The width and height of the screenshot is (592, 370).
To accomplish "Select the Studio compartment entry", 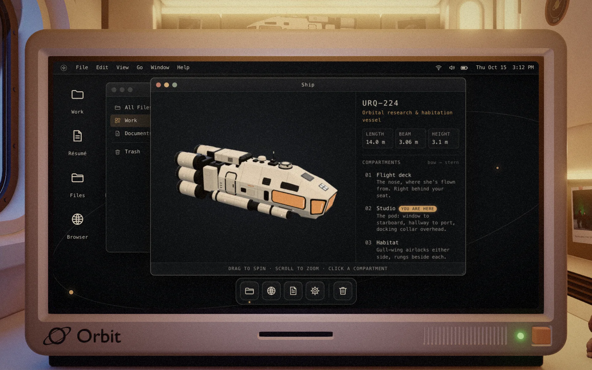I will (x=411, y=219).
